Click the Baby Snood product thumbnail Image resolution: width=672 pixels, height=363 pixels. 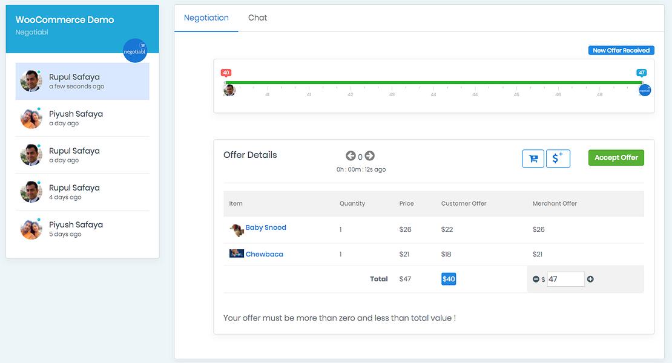click(x=237, y=230)
